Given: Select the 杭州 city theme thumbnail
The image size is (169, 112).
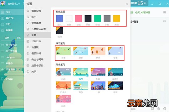Looking at the screenshot, I should [81, 72].
